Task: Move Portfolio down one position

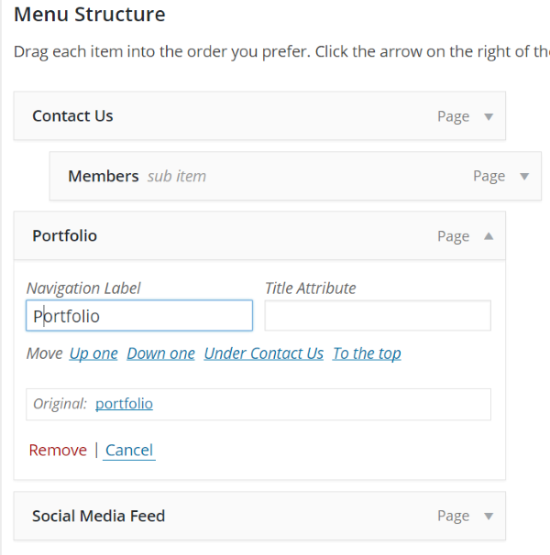Action: 161,354
